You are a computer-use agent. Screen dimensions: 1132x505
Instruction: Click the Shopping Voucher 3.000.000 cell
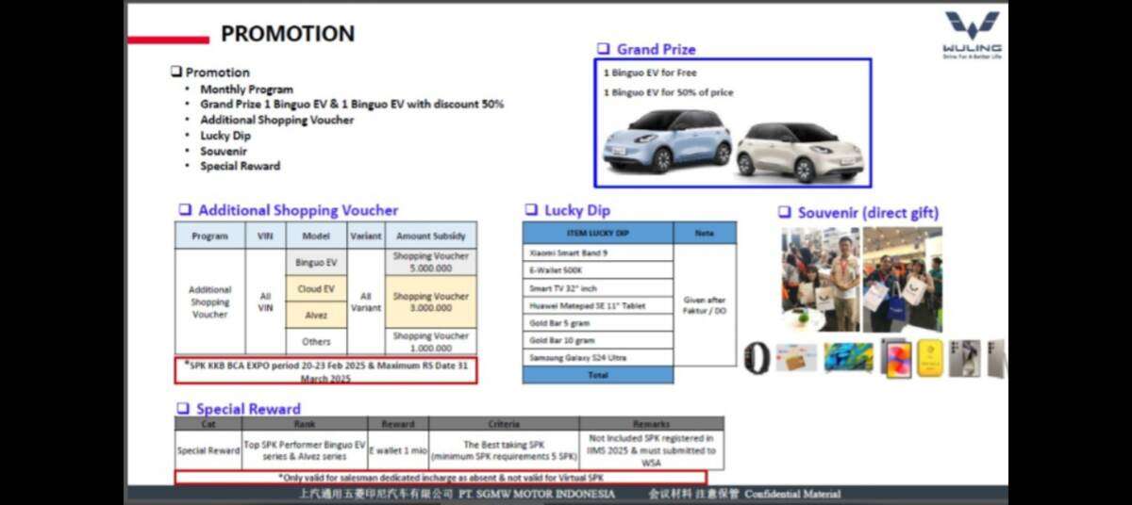pos(431,301)
